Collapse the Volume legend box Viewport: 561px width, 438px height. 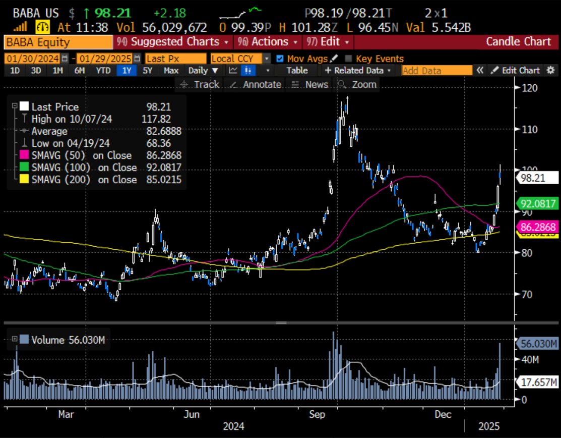(14, 339)
